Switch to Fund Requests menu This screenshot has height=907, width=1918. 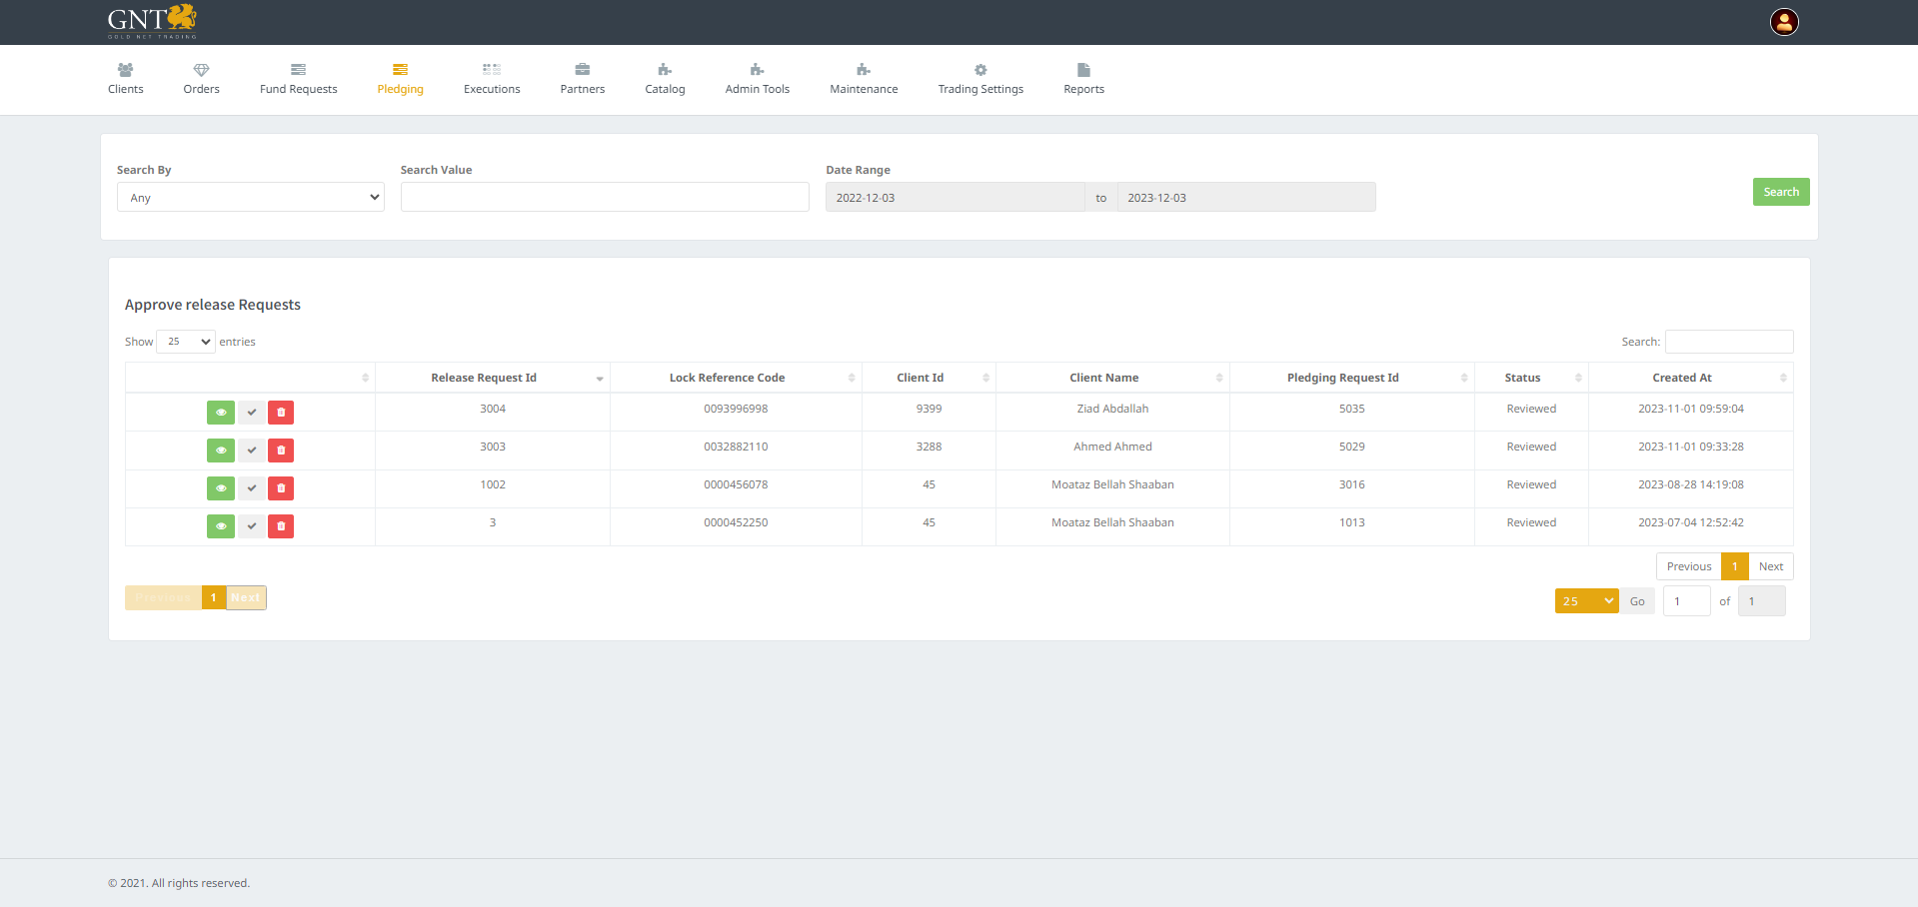pyautogui.click(x=298, y=79)
